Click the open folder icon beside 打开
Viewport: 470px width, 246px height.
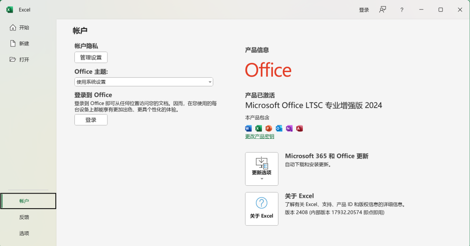[13, 59]
